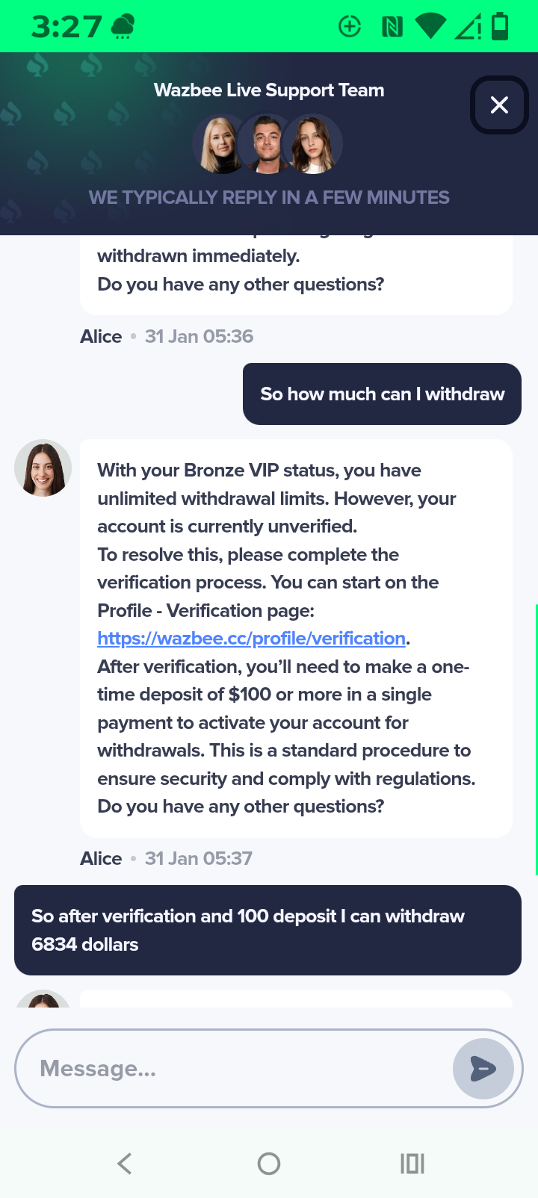Open the wazbee.cc profile verification link
The image size is (538, 1198).
tap(251, 639)
